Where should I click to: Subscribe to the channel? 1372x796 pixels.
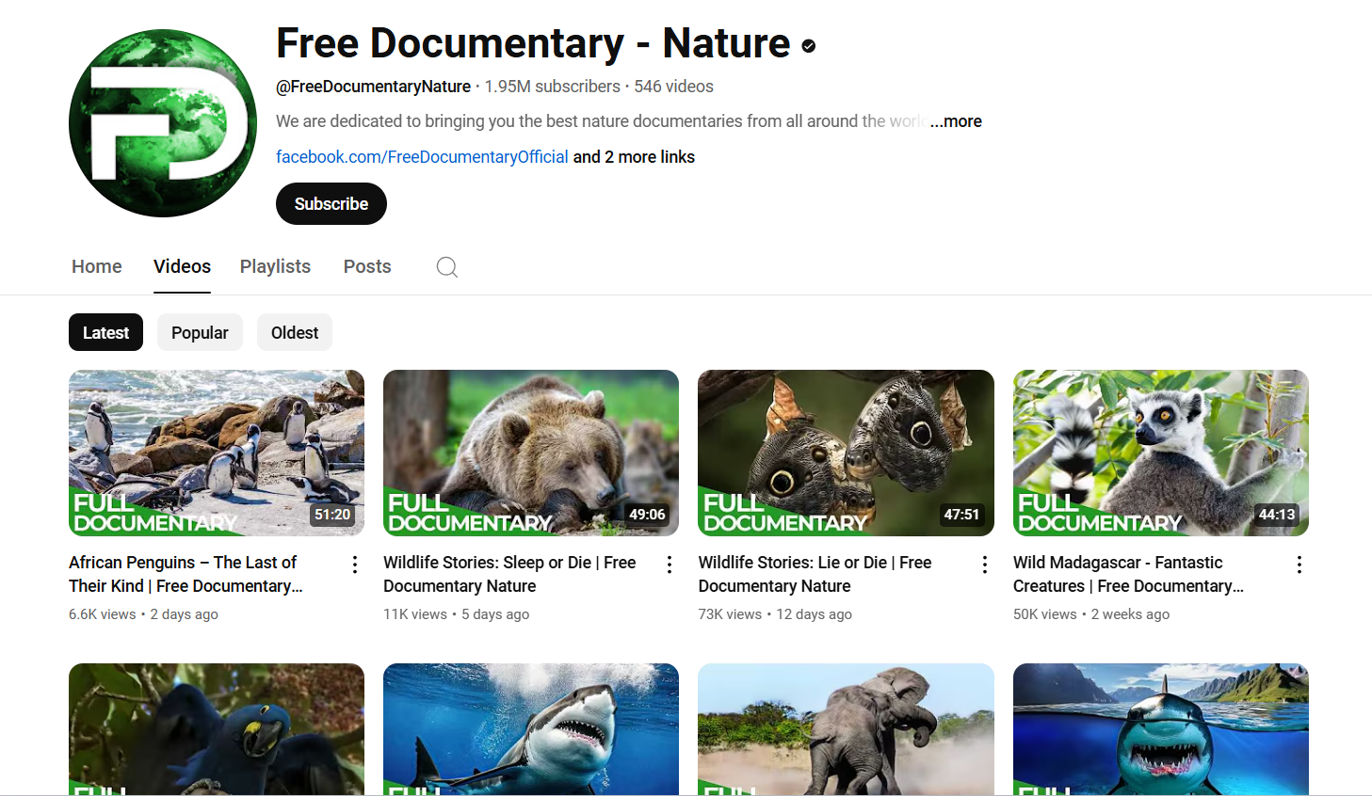click(x=331, y=204)
